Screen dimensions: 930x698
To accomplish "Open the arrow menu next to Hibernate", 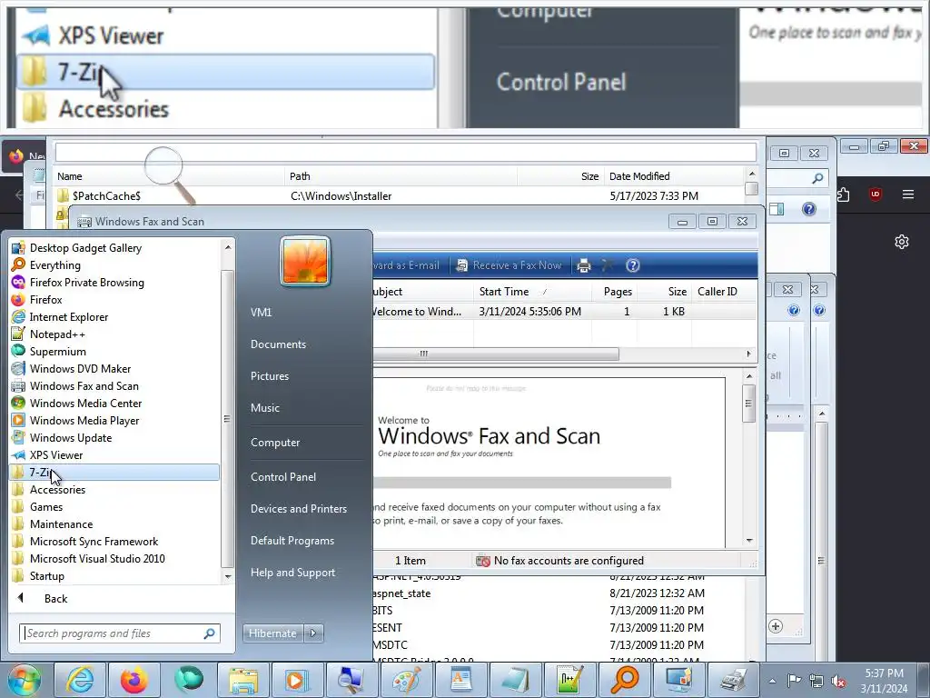I will 313,633.
